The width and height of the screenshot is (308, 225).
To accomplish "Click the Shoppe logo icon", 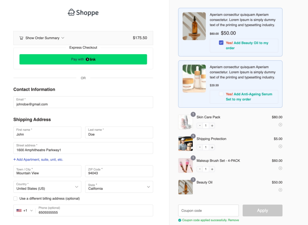I will point(71,12).
